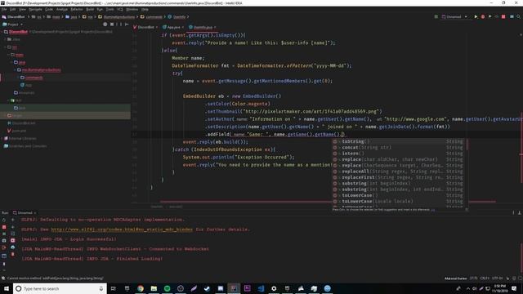
Task: Click the camera dump-threads icon in the Run panel
Action: (x=4, y=241)
